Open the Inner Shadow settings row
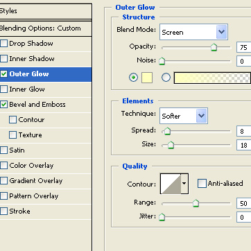Image resolution: width=251 pixels, height=251 pixels. 46,59
